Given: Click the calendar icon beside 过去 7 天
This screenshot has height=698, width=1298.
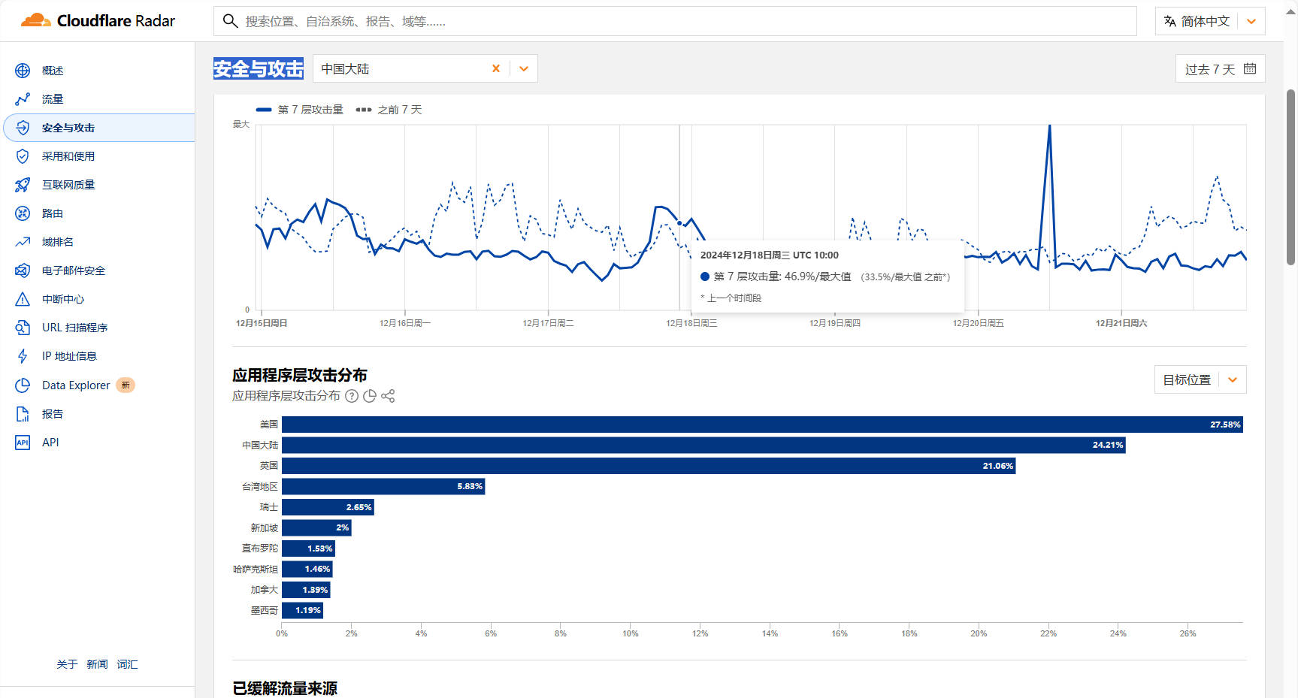Looking at the screenshot, I should 1250,68.
